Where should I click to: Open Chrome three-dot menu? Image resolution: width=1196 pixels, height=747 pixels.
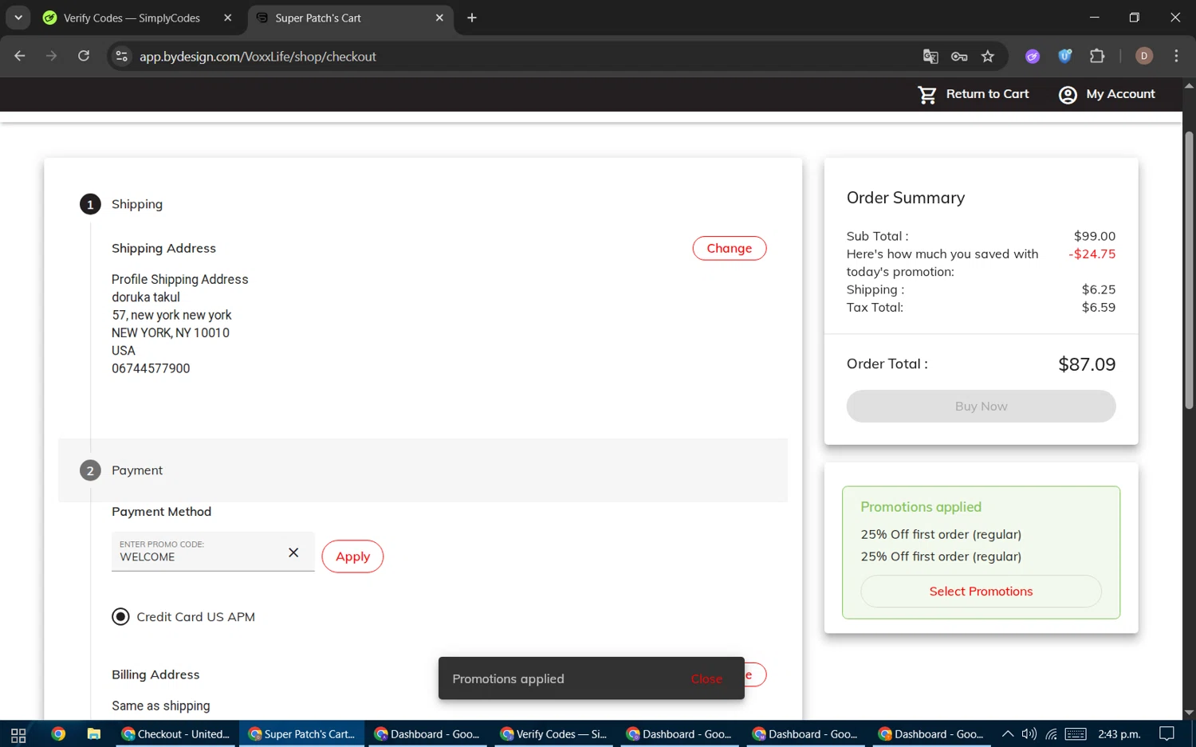(x=1176, y=56)
